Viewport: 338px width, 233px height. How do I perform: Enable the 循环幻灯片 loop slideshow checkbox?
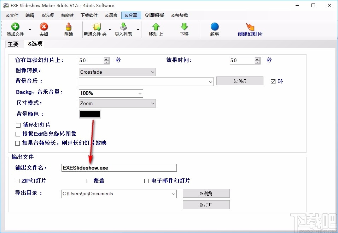[17, 125]
